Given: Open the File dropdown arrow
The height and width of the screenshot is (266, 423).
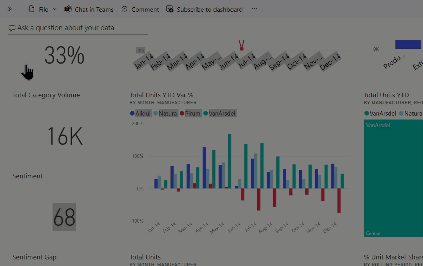Looking at the screenshot, I should click(54, 9).
